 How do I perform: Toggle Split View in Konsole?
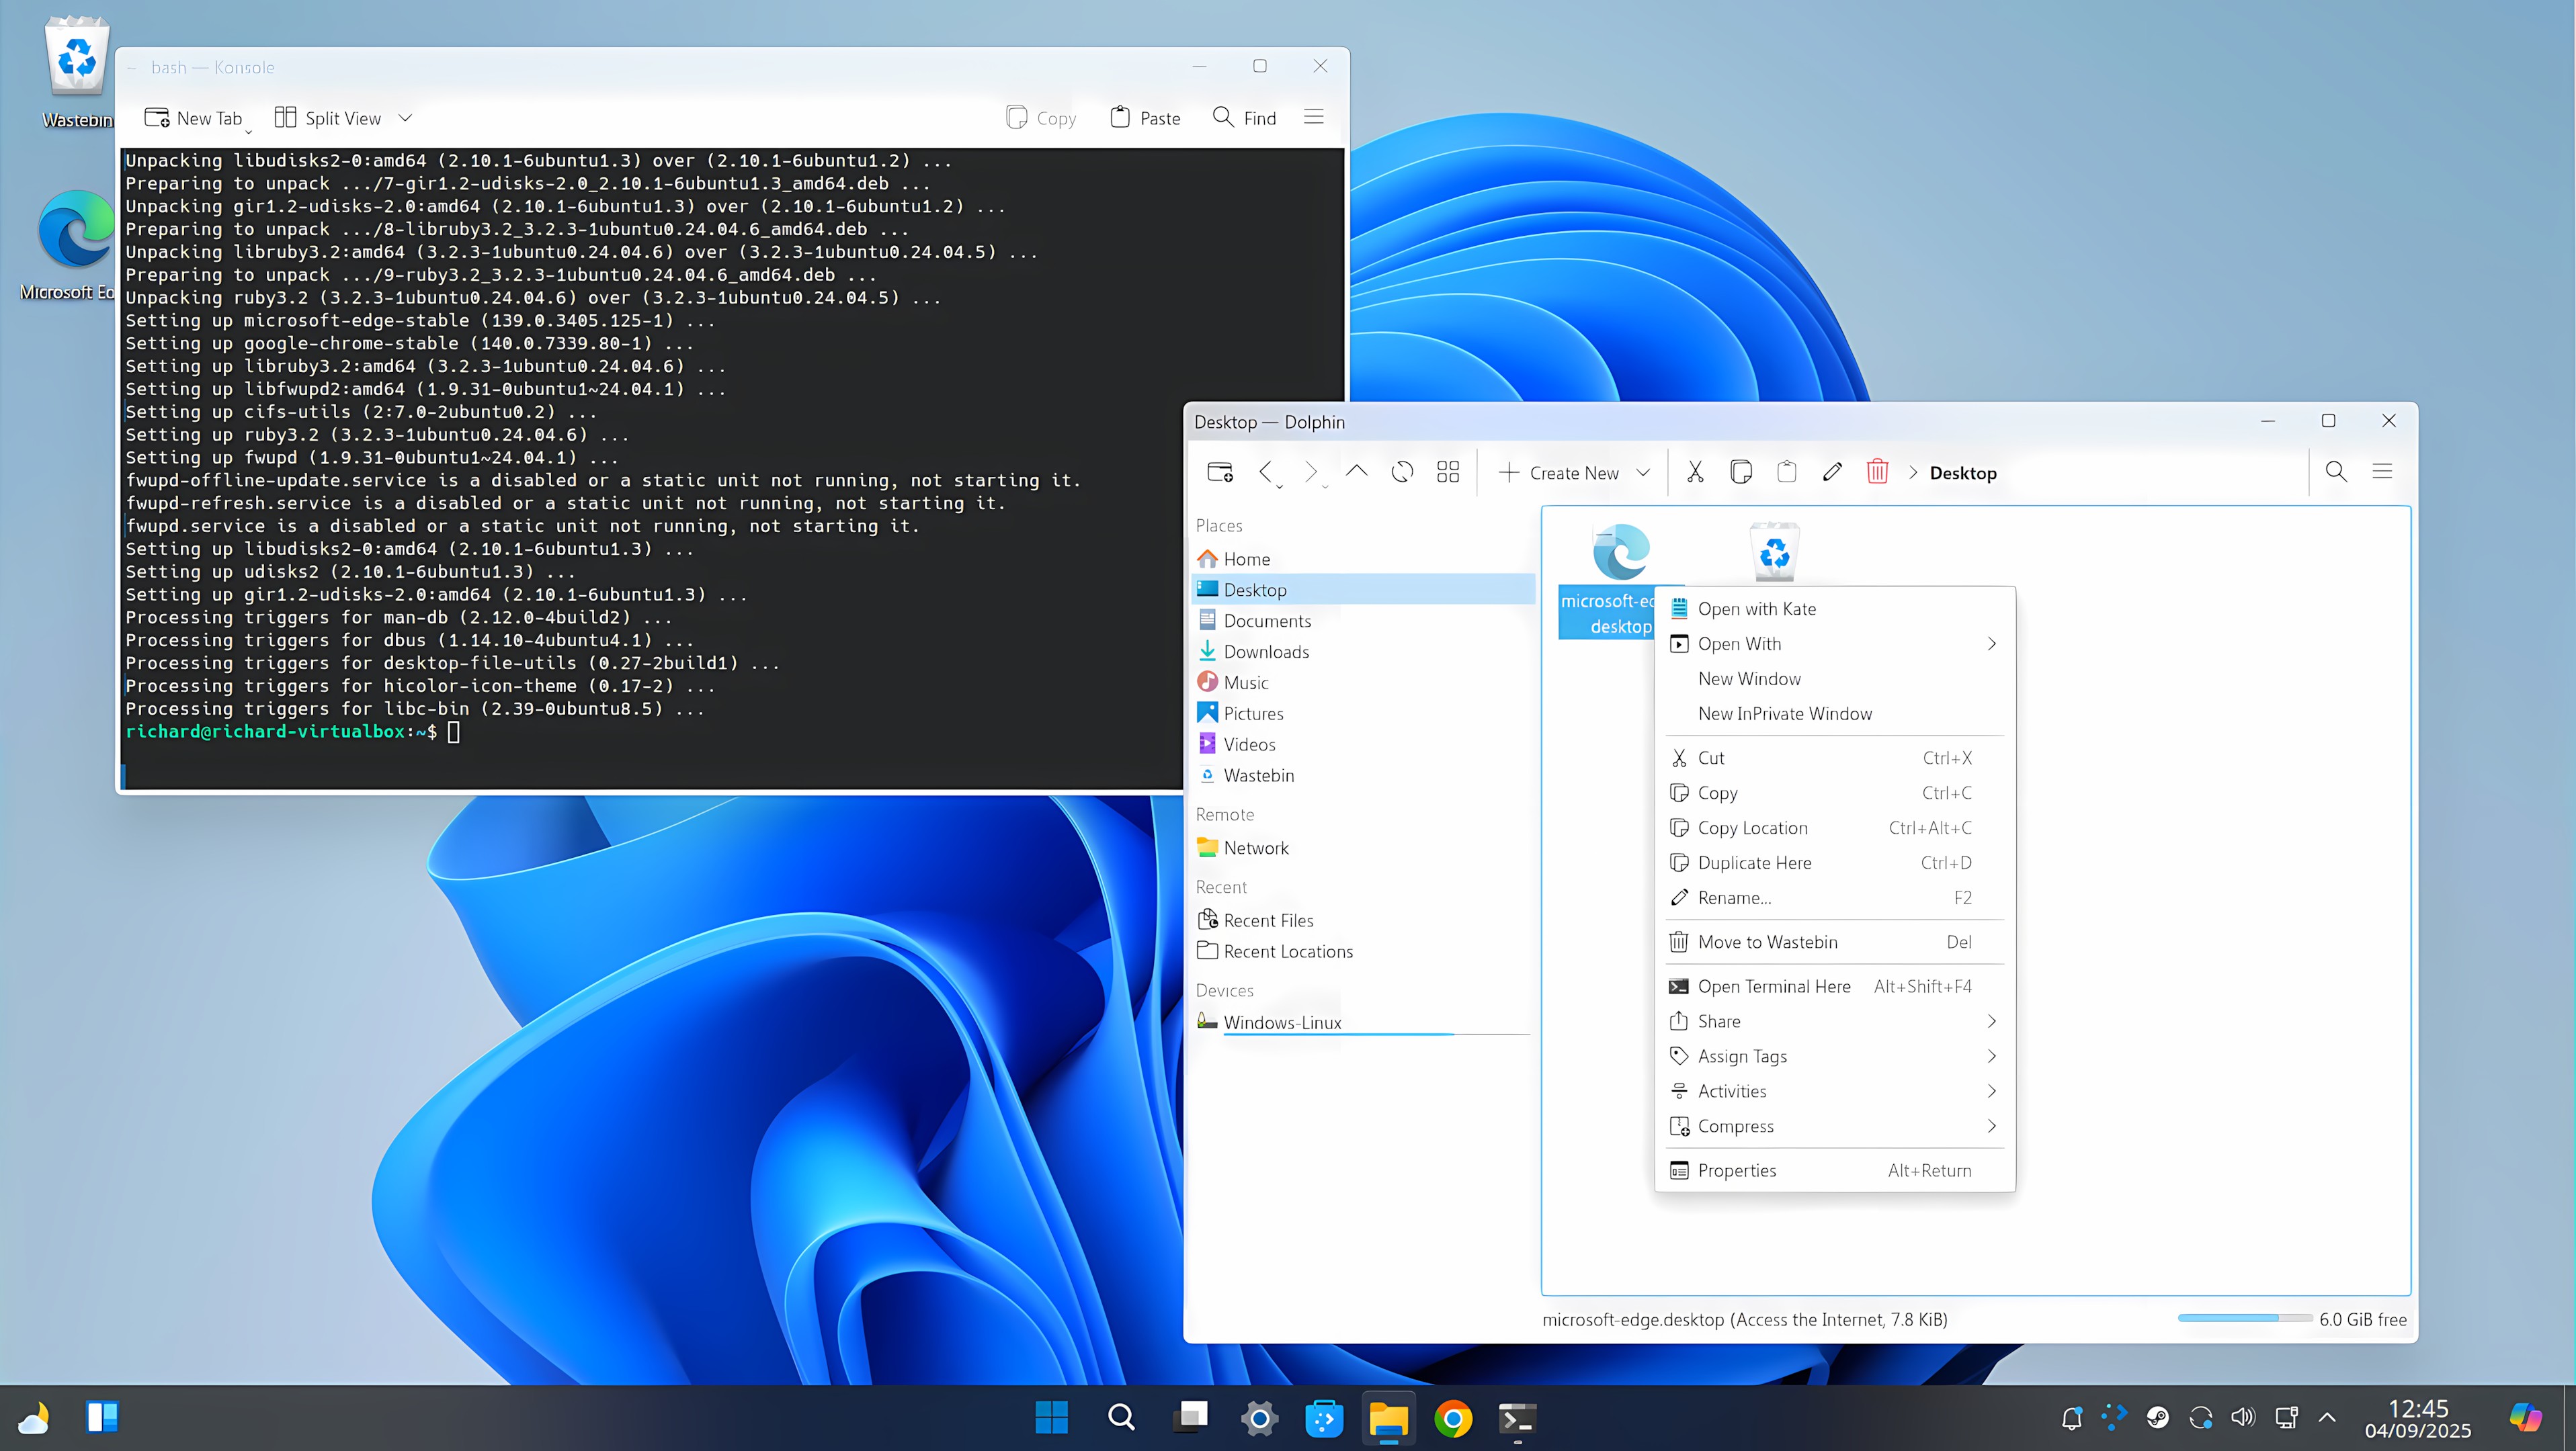pos(330,117)
